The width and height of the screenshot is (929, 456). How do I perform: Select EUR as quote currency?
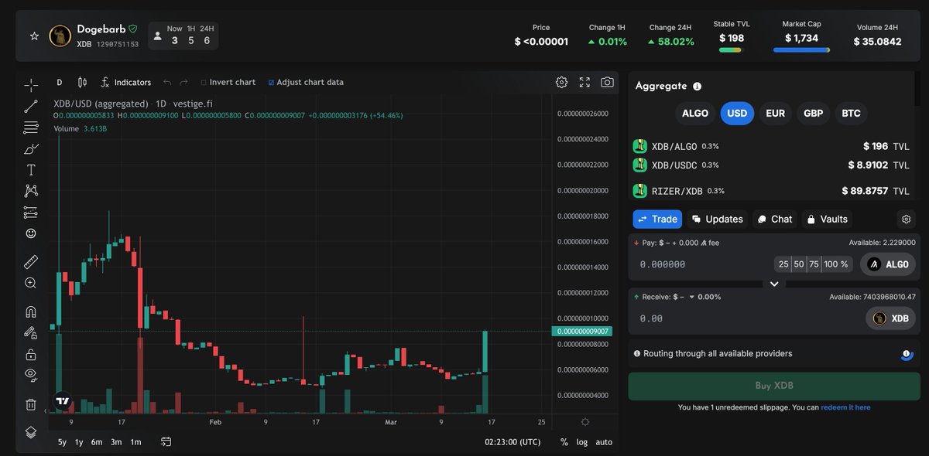(x=775, y=113)
